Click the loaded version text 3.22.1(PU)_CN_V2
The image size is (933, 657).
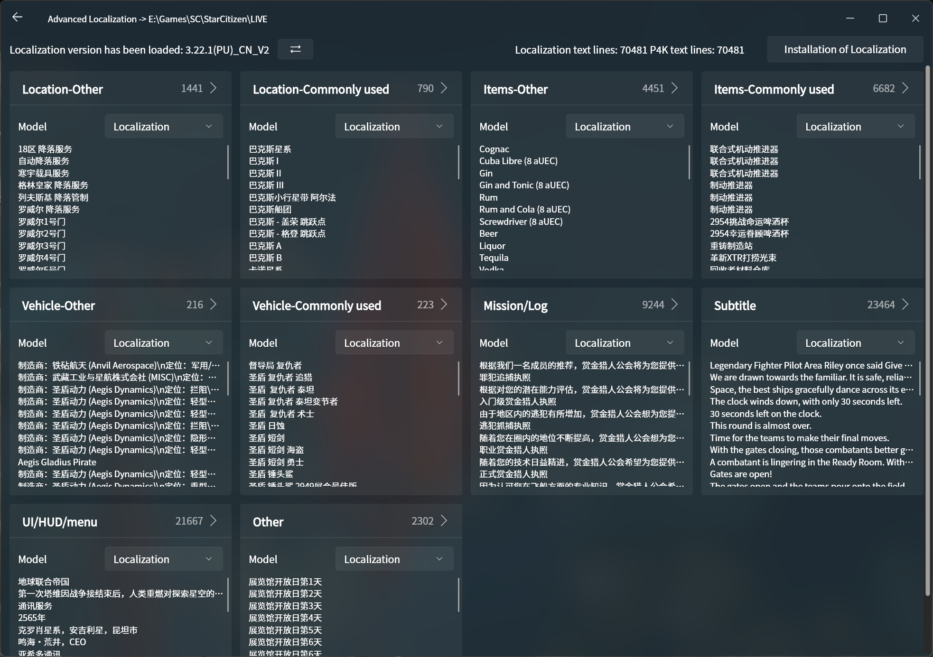tap(227, 50)
